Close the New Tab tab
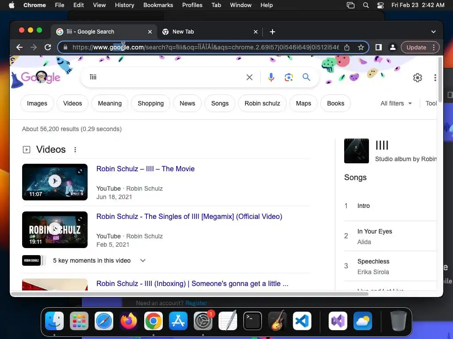Image resolution: width=453 pixels, height=339 pixels. click(x=255, y=32)
